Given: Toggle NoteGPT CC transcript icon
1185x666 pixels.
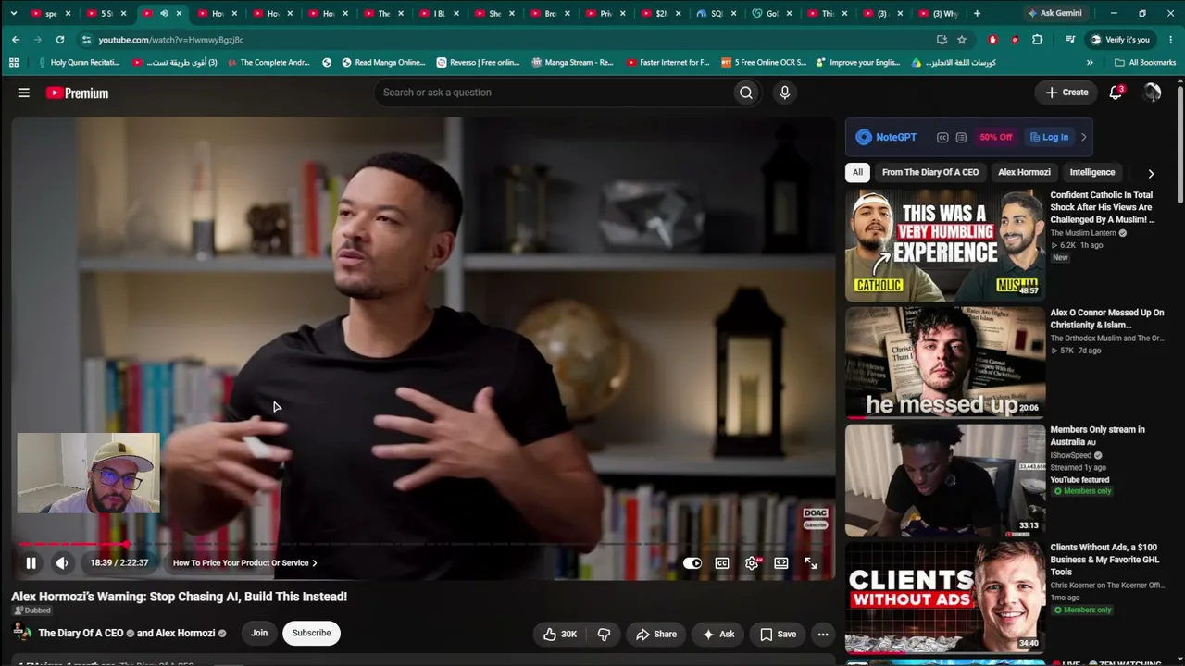Looking at the screenshot, I should pyautogui.click(x=942, y=137).
